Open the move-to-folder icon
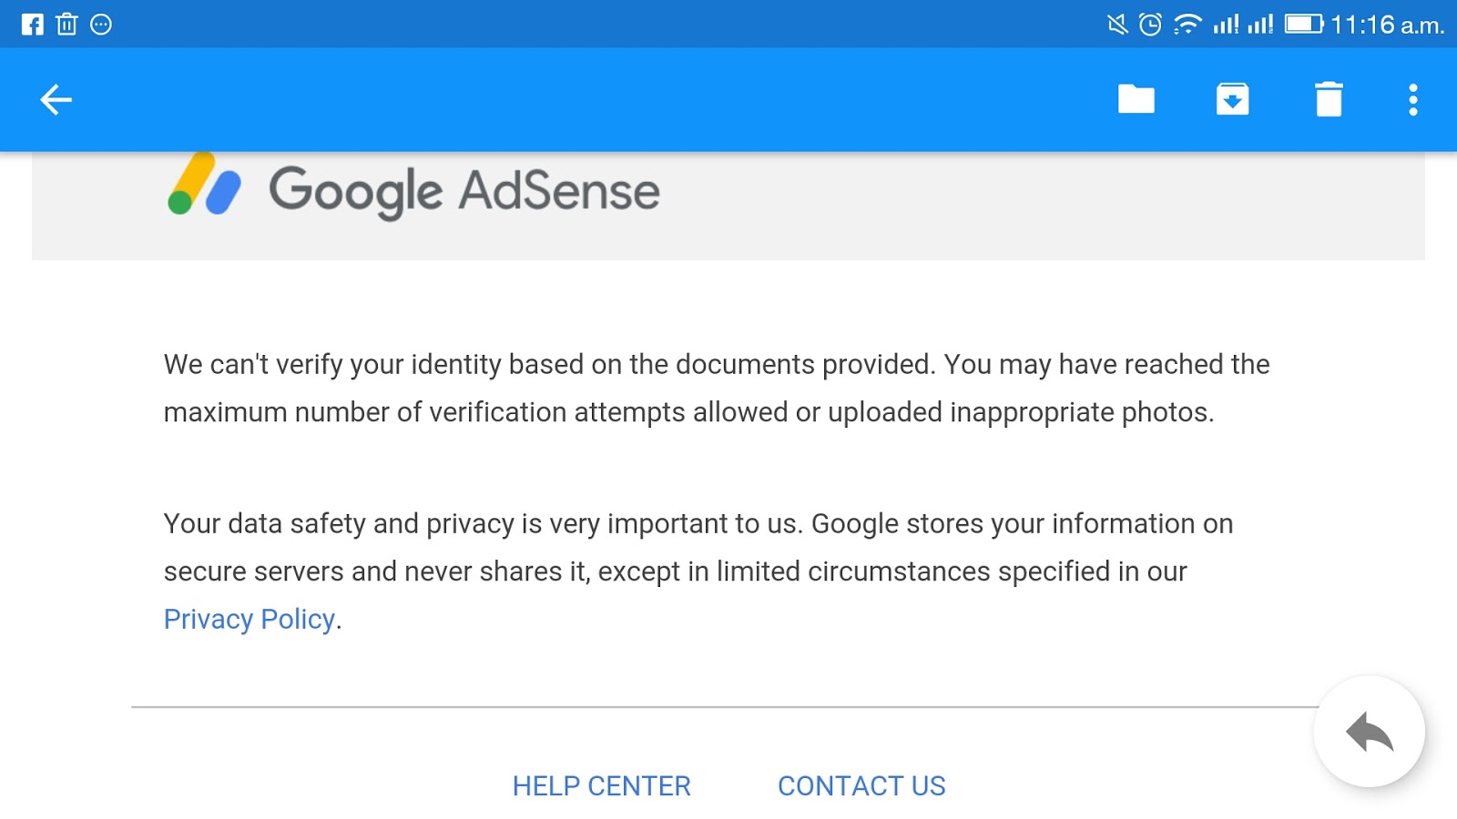Image resolution: width=1457 pixels, height=819 pixels. (x=1136, y=99)
